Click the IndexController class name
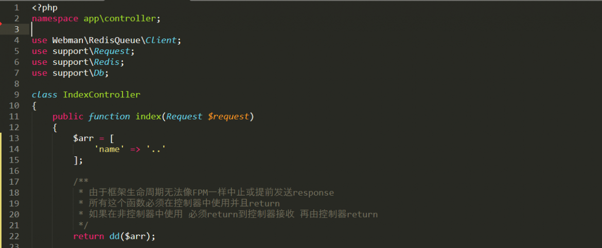The image size is (602, 248). pyautogui.click(x=102, y=95)
